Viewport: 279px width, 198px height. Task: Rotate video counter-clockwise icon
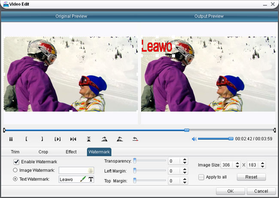[120, 139]
